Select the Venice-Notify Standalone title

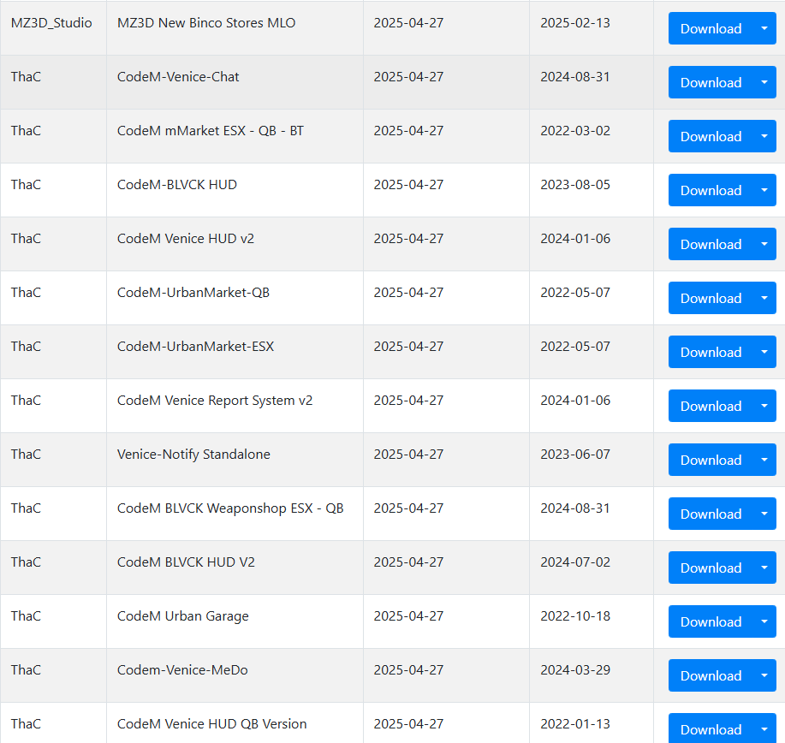(193, 455)
